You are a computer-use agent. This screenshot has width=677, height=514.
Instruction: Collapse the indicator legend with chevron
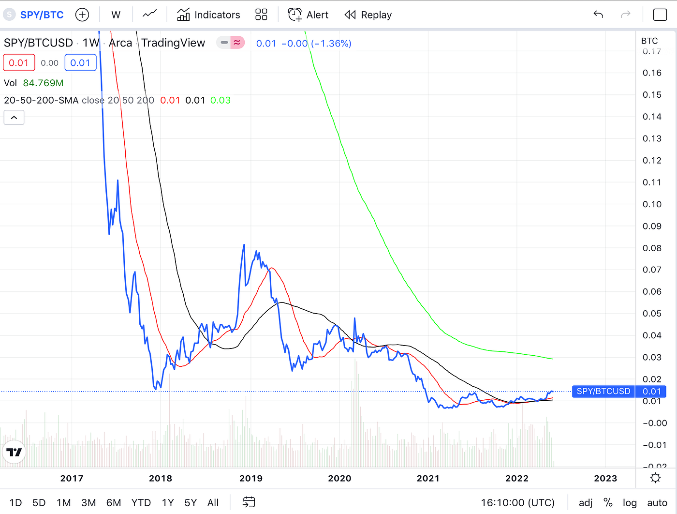coord(14,117)
